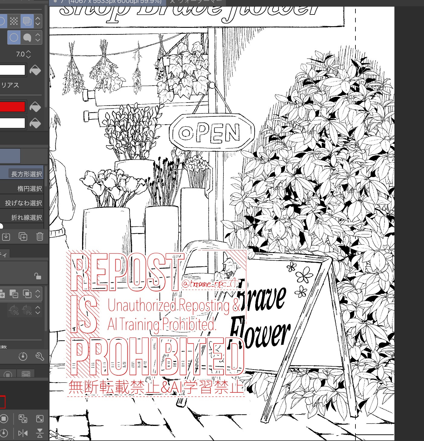
Task: Choose the subtract from selection mode icon
Action: (x=14, y=294)
